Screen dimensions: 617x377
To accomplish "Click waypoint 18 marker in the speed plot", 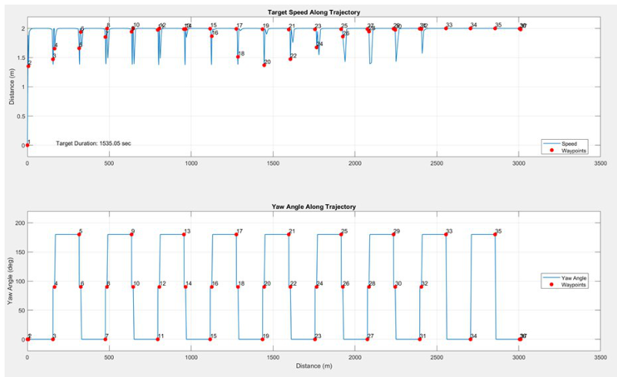I will [x=238, y=57].
